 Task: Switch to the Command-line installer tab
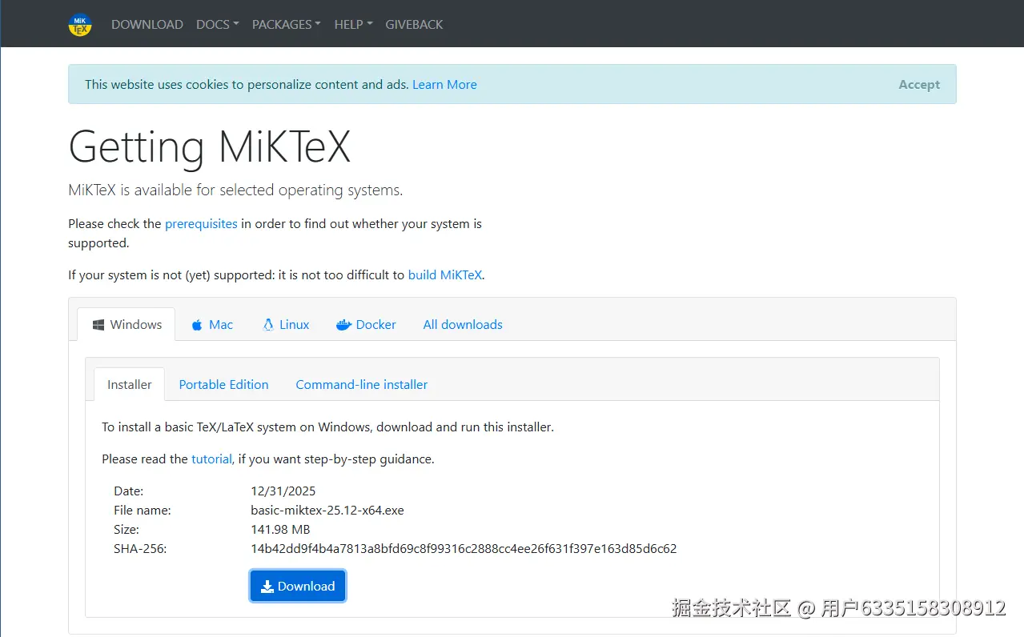362,385
